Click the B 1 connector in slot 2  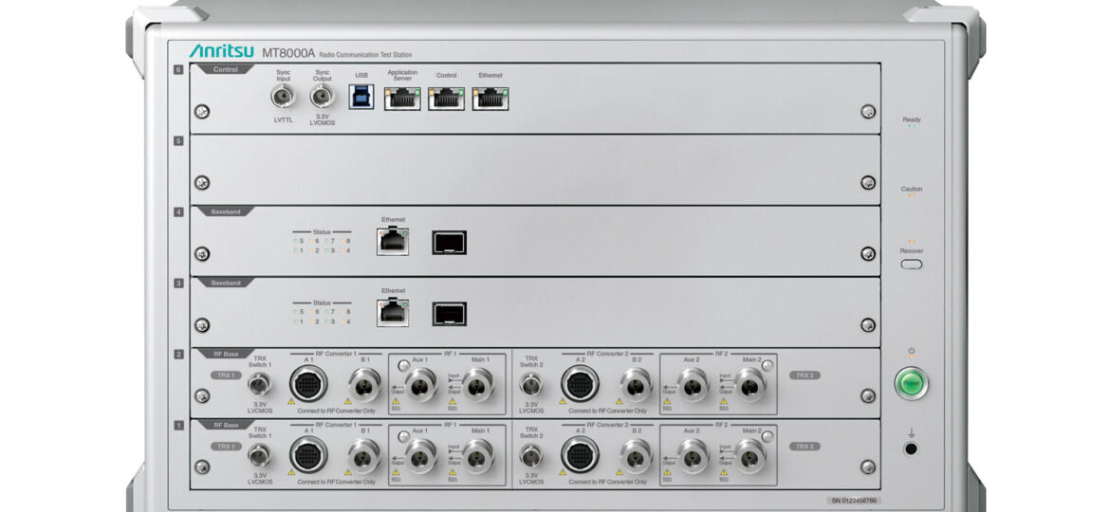point(364,385)
